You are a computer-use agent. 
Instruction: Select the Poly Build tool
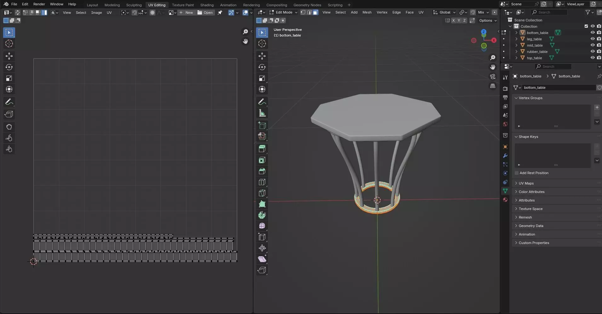pos(262,204)
